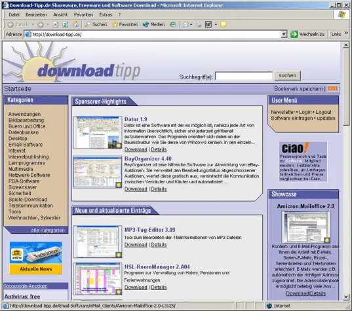Screen dimensions: 352x311
Task: Click the scrollbar up arrow
Action: coord(346,45)
